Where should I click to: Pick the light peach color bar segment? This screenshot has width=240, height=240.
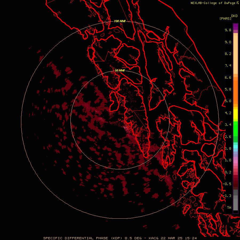(x=235, y=55)
